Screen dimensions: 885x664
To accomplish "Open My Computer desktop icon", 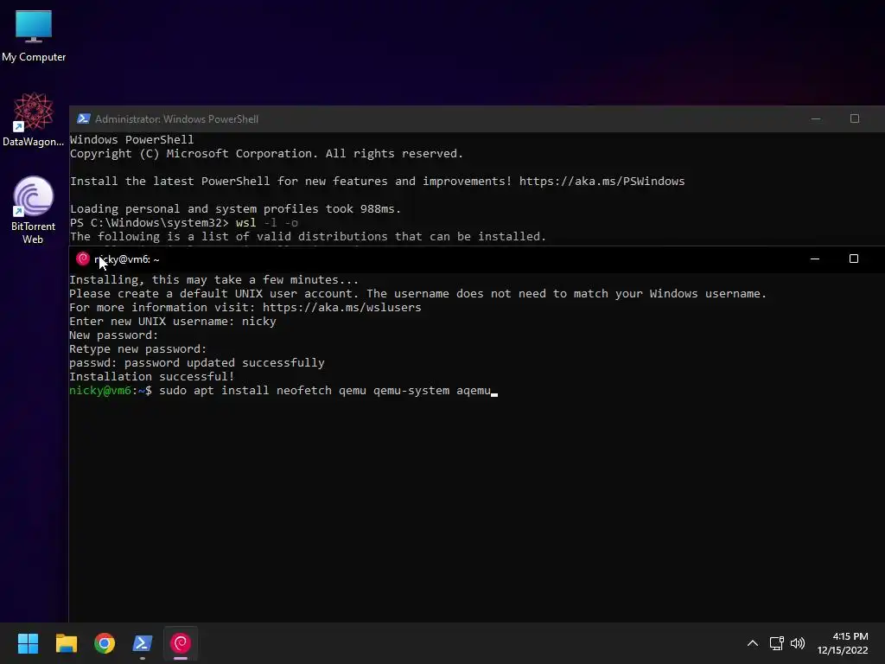I will point(34,35).
